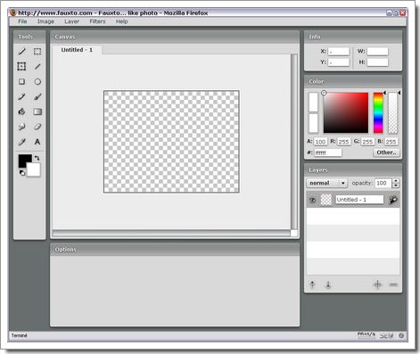Pick the ellipse shape tool
Viewport: 420px width, 354px height.
coord(37,82)
